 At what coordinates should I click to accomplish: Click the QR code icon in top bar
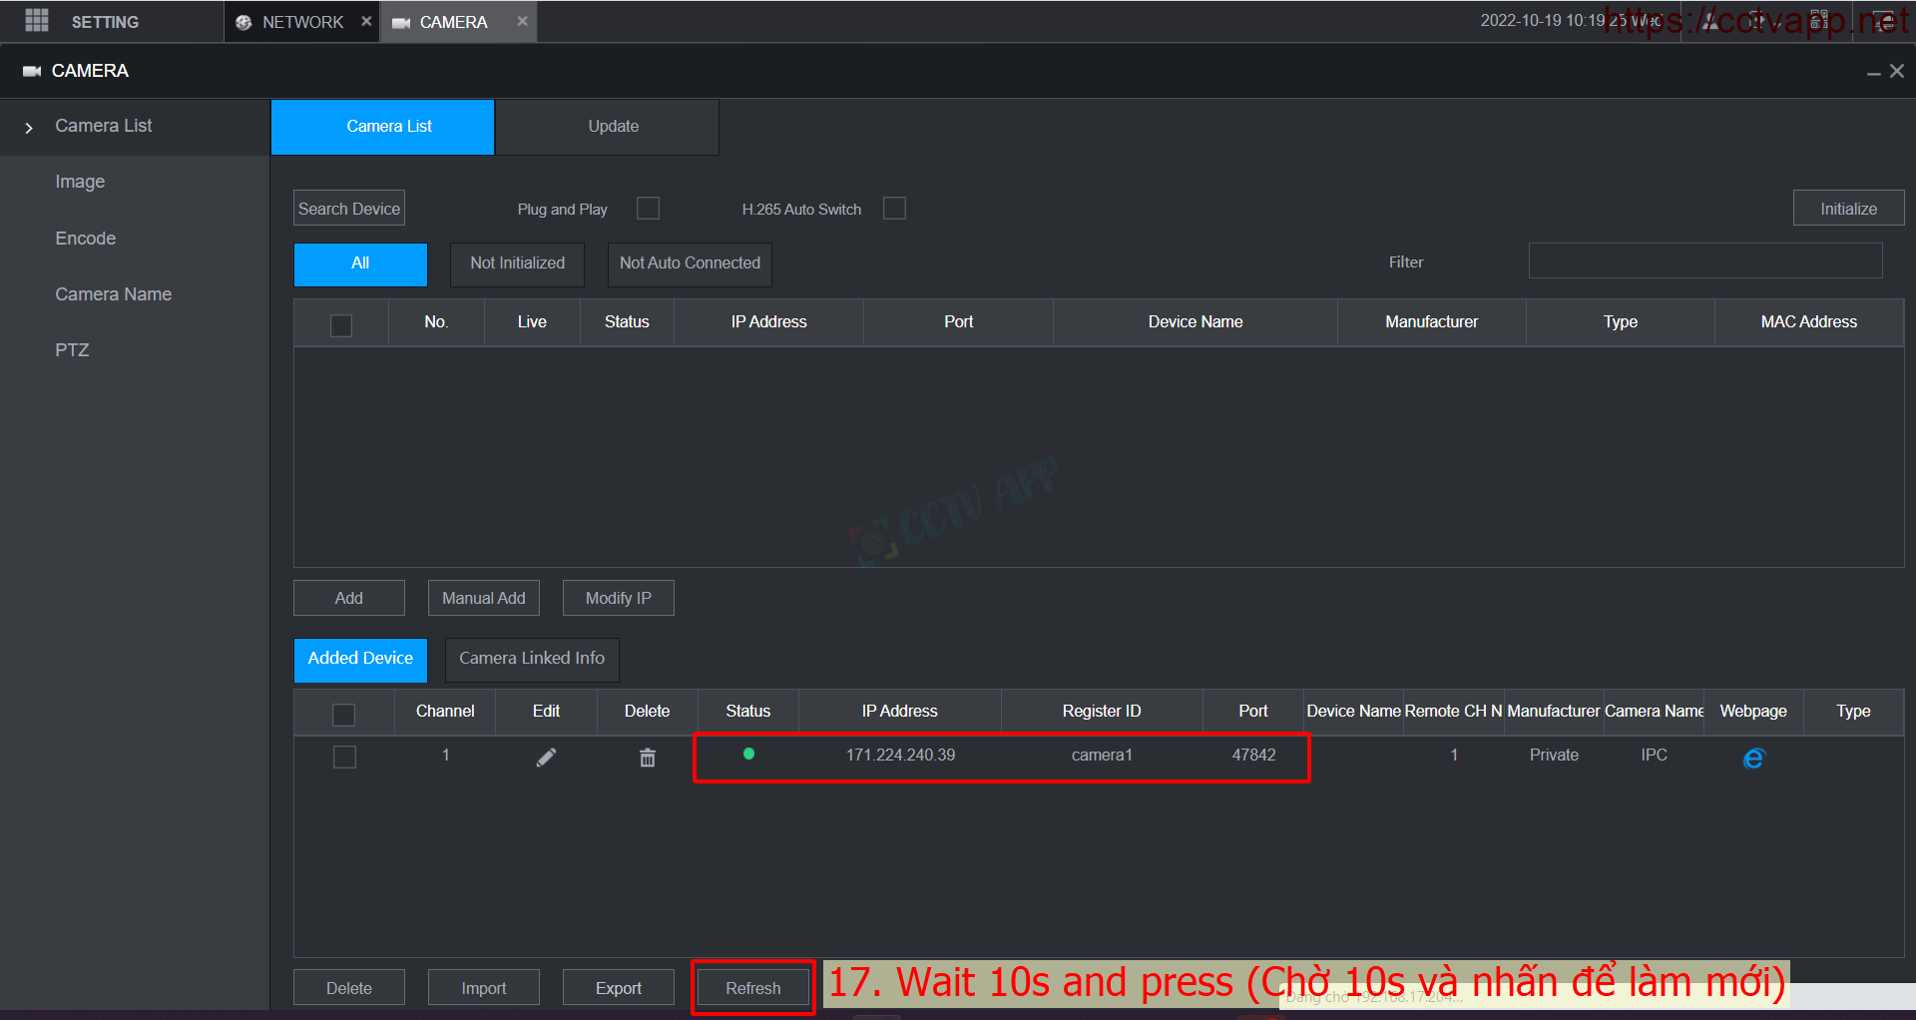(x=1819, y=21)
